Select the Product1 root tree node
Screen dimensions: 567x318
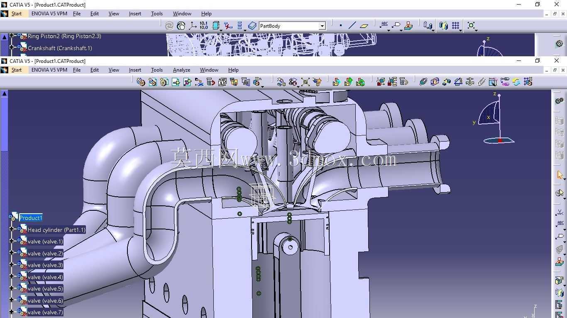[x=31, y=218]
